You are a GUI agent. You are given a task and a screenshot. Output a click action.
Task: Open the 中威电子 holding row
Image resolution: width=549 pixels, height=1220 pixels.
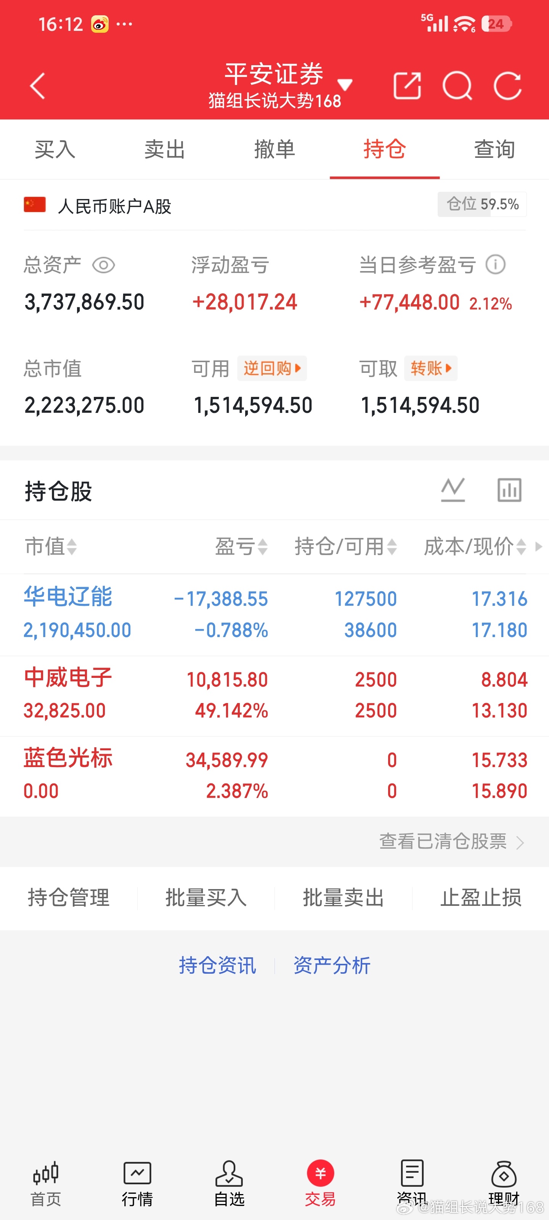tap(275, 696)
